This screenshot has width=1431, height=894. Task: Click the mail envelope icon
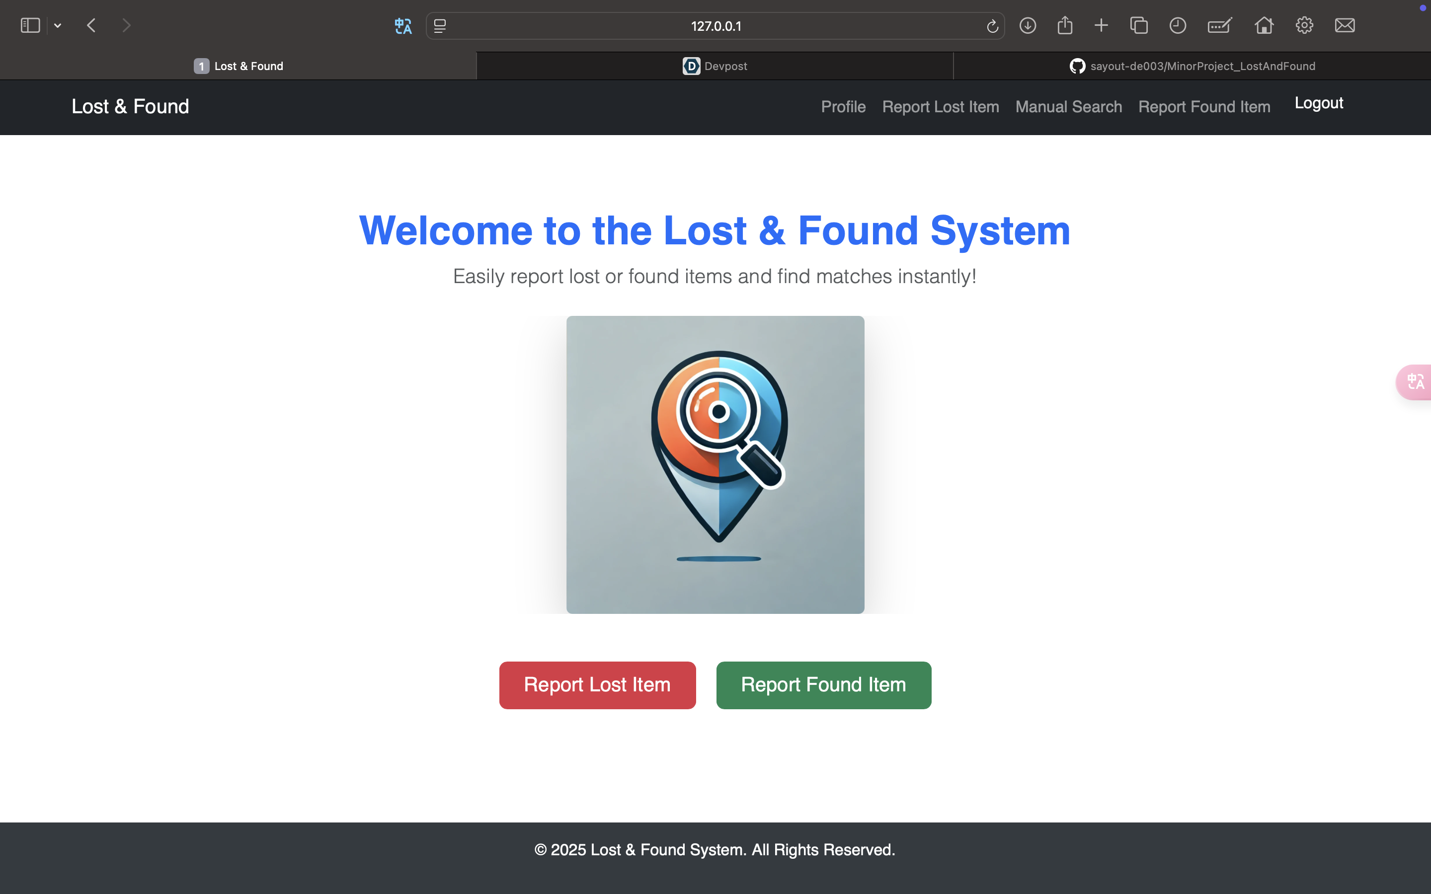[x=1345, y=25]
